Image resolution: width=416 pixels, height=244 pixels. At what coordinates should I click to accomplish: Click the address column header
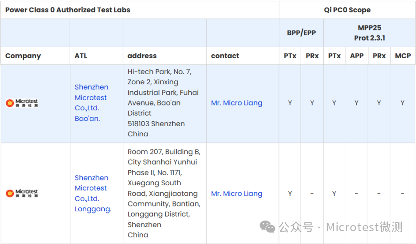(142, 56)
